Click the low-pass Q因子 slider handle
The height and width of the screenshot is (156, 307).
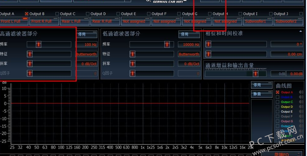(132, 74)
